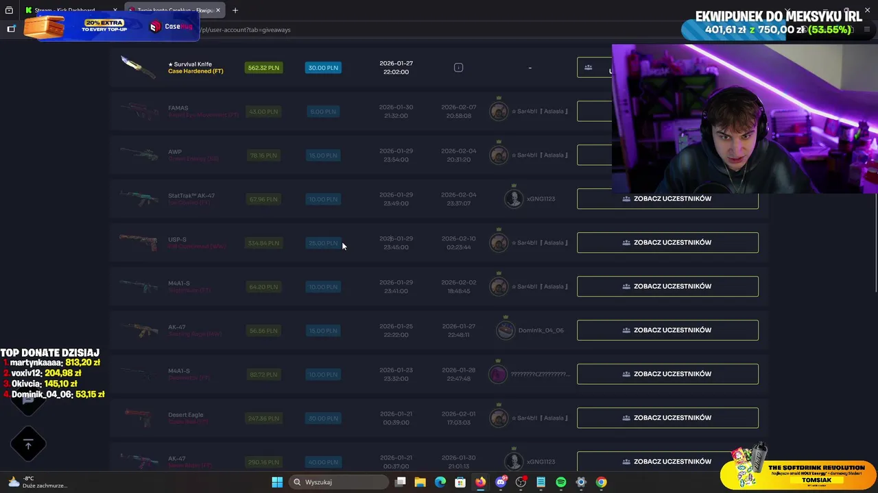This screenshot has height=493, width=878.
Task: Click end date 2026-02-10 02:23:44
Action: click(458, 242)
